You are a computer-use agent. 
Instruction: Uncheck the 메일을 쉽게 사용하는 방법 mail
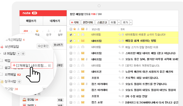tap(71, 41)
